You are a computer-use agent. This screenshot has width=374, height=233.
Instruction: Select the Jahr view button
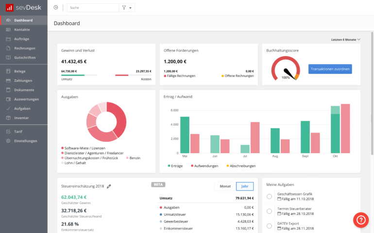245,186
